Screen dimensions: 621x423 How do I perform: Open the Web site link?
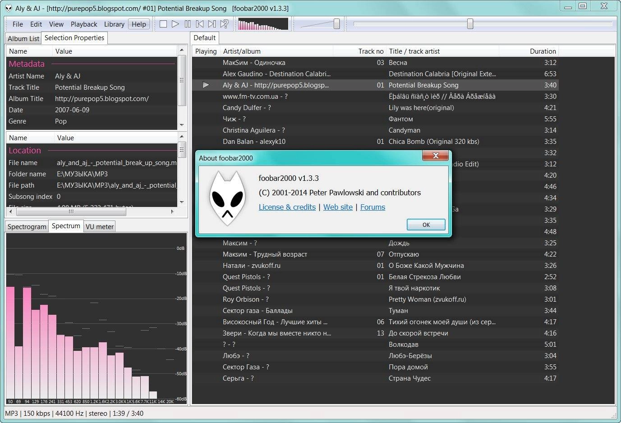click(x=338, y=207)
